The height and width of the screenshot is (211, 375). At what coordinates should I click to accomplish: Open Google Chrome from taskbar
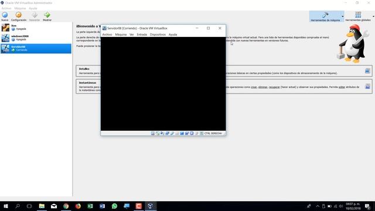(x=66, y=206)
